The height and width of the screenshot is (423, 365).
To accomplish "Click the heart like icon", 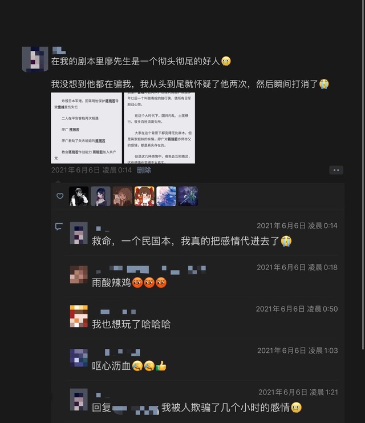I will point(60,196).
